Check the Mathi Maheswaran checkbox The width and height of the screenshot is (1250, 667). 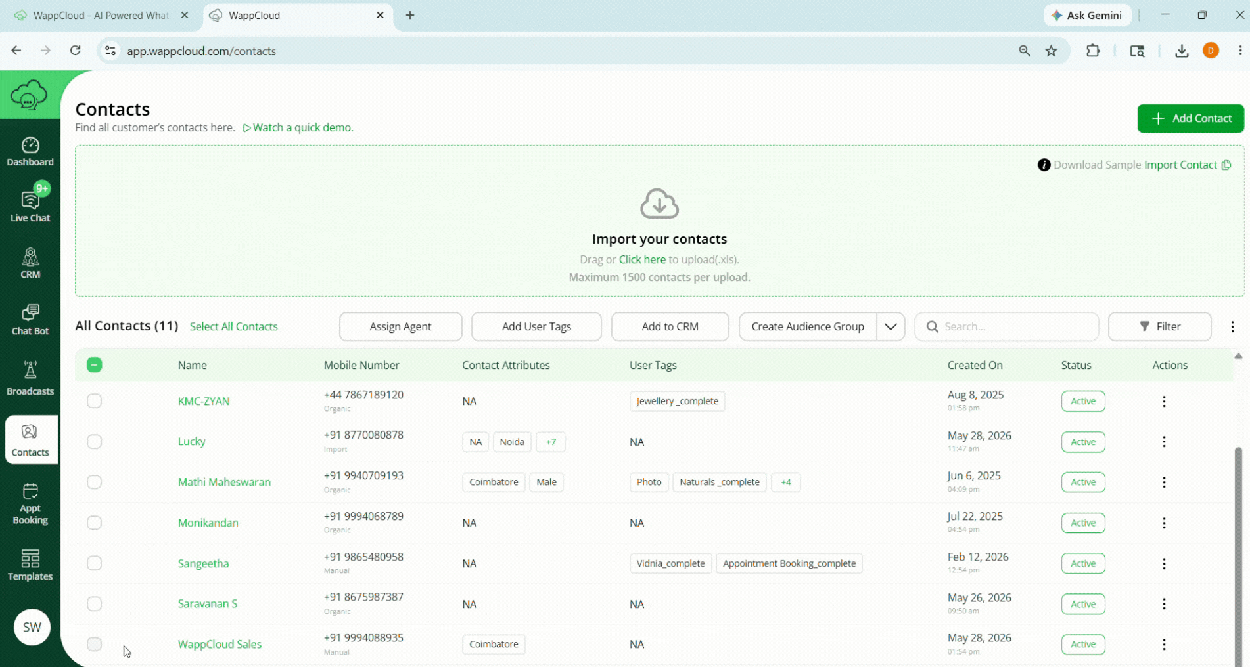pos(94,483)
